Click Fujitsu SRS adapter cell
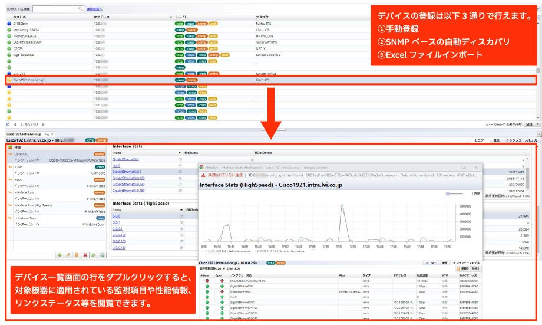Screen dimensions: 542x325 pyautogui.click(x=263, y=24)
